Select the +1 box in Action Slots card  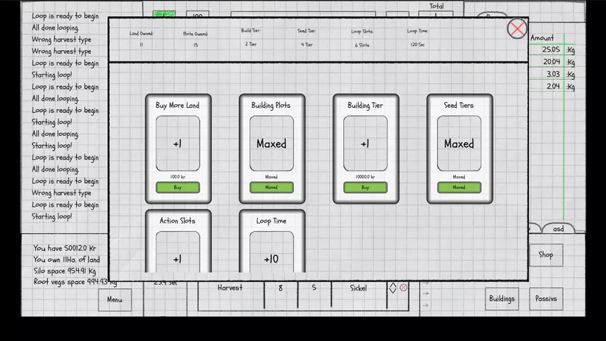pos(178,252)
